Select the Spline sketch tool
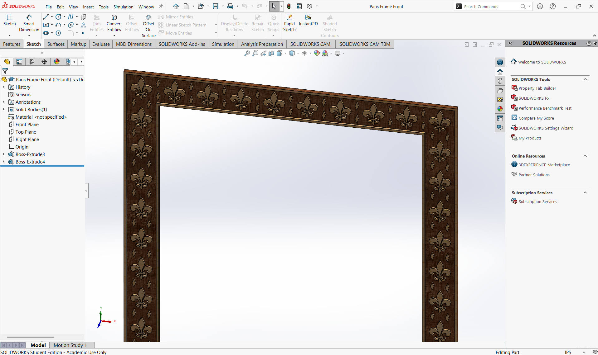598x355 pixels. (x=71, y=17)
